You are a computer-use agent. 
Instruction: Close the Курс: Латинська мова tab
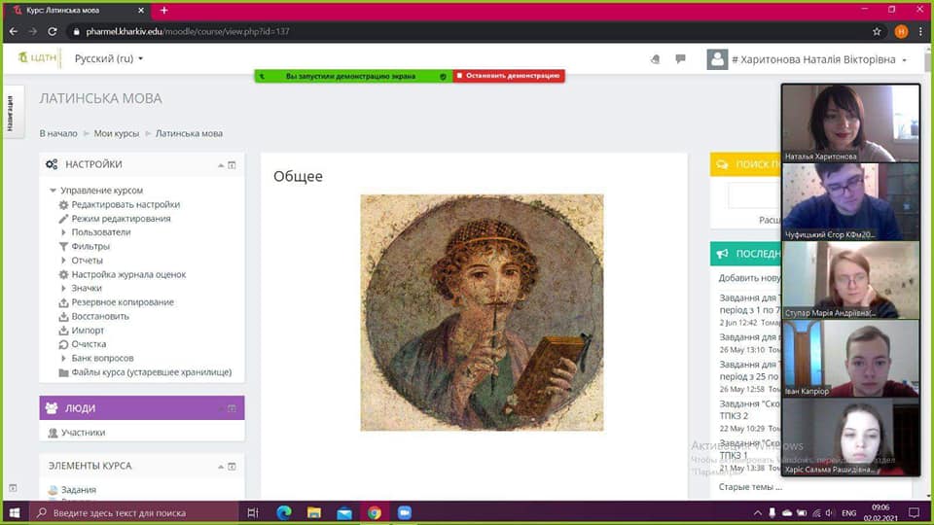click(140, 10)
